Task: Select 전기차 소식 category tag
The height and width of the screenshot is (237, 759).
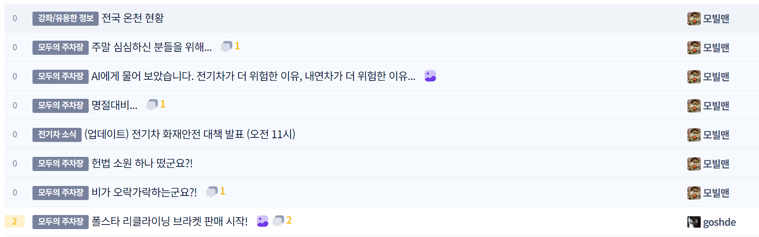Action: point(57,134)
